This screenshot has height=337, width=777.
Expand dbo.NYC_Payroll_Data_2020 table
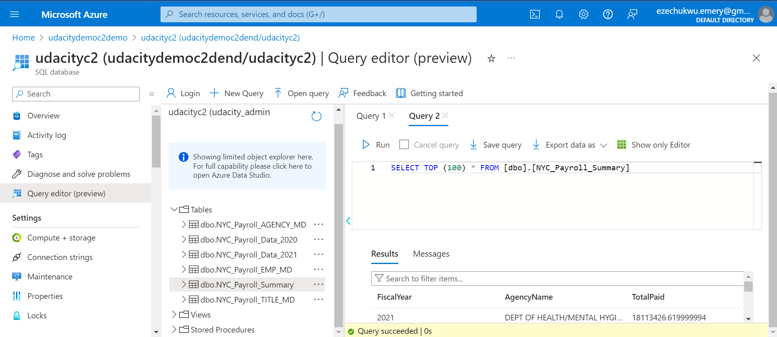[184, 239]
